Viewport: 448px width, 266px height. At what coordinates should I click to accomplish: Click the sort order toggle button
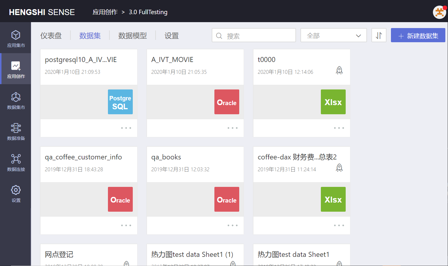[x=379, y=35]
